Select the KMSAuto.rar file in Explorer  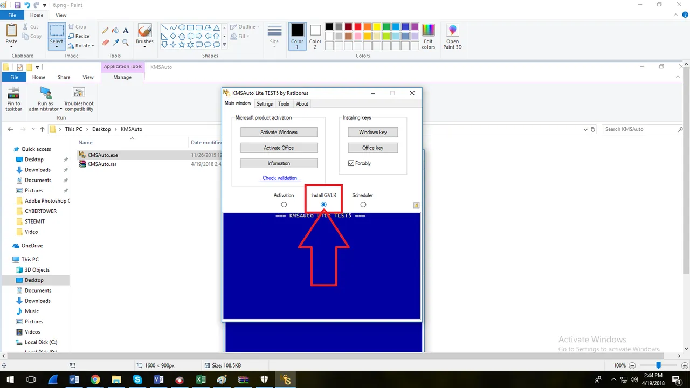102,164
